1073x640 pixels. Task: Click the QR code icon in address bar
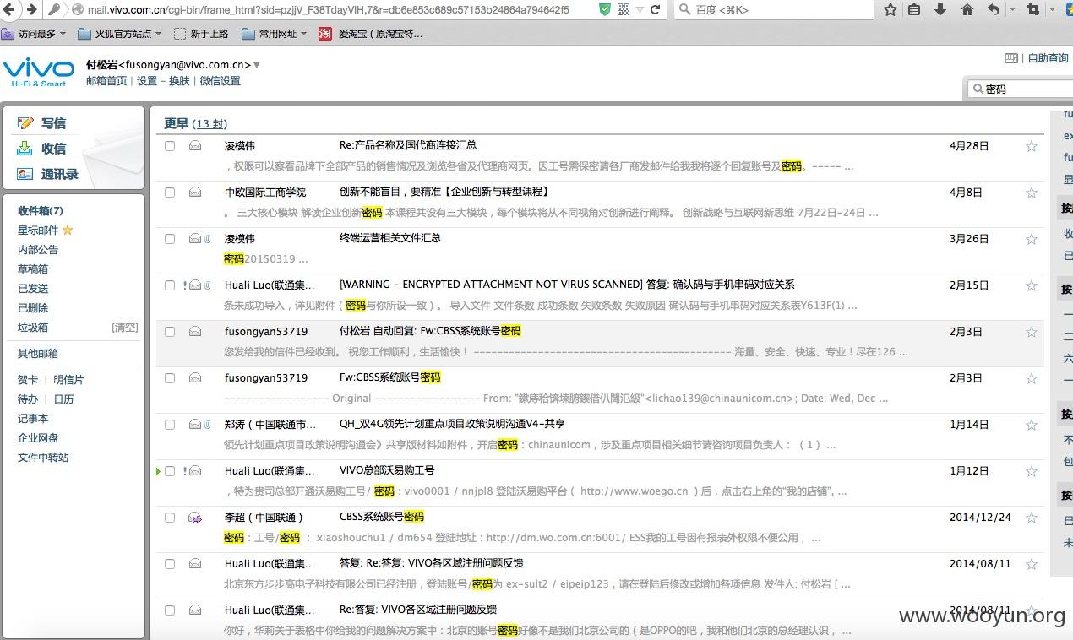click(x=624, y=9)
